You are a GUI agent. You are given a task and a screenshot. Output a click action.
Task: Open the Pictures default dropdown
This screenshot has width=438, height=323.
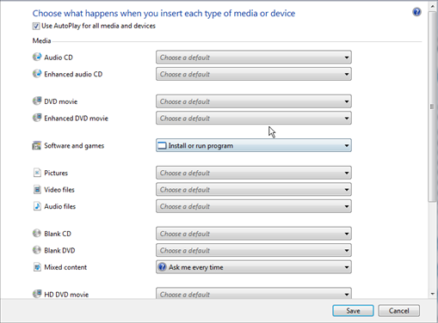(254, 173)
